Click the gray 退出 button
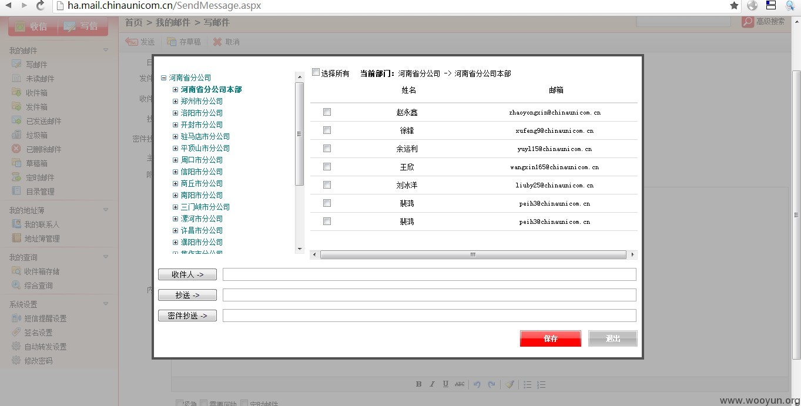 tap(613, 338)
